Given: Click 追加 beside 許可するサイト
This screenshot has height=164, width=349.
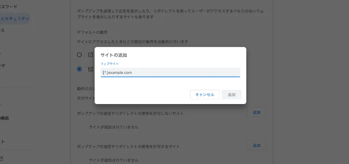Looking at the screenshot, I should click(x=257, y=145).
